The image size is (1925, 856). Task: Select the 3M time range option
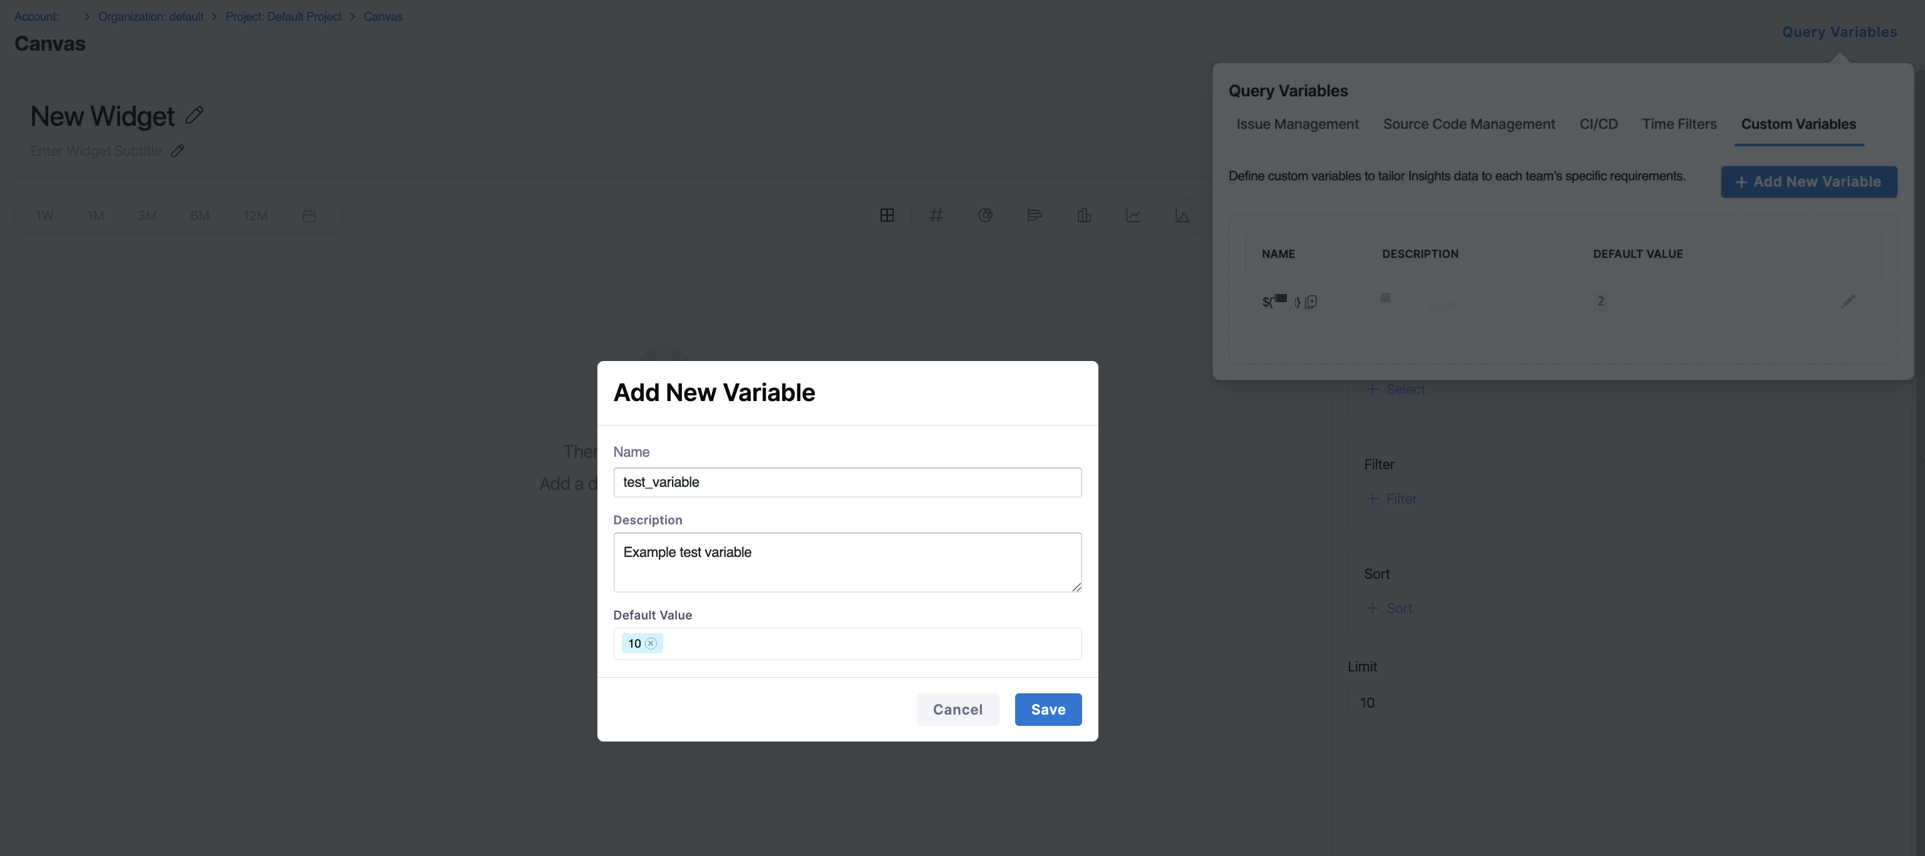pos(147,216)
